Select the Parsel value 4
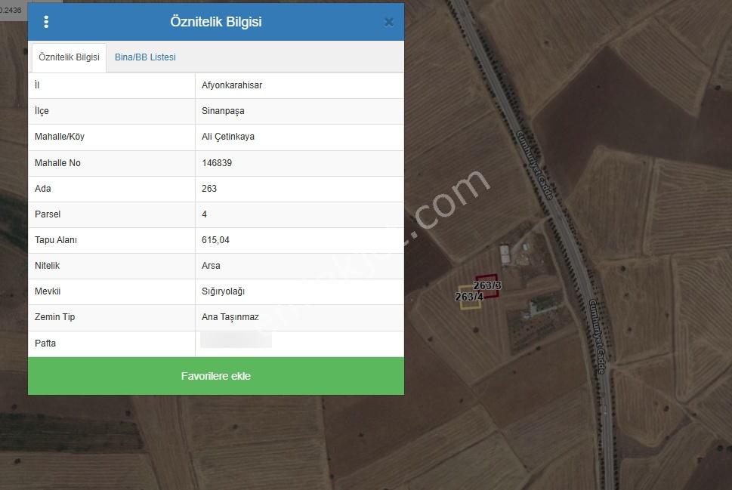This screenshot has height=490, width=732. pos(205,214)
